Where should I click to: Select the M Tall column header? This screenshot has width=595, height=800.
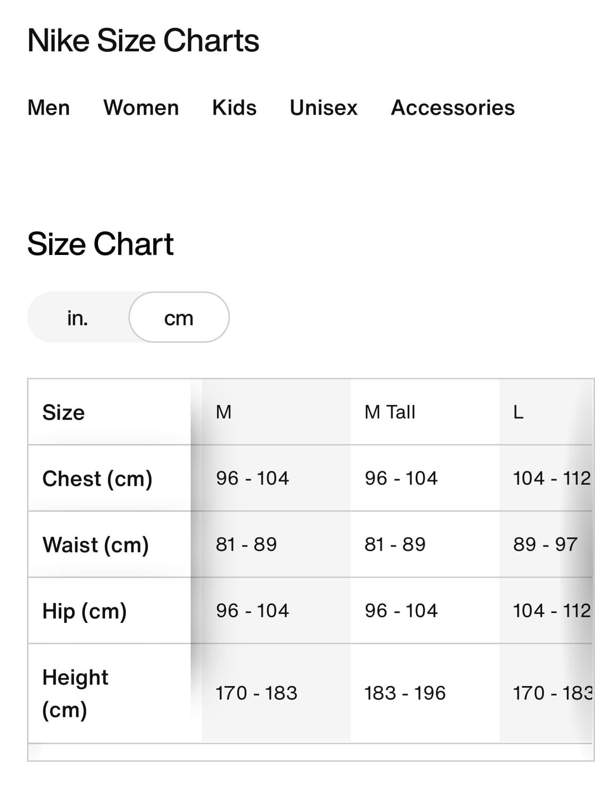tap(390, 412)
